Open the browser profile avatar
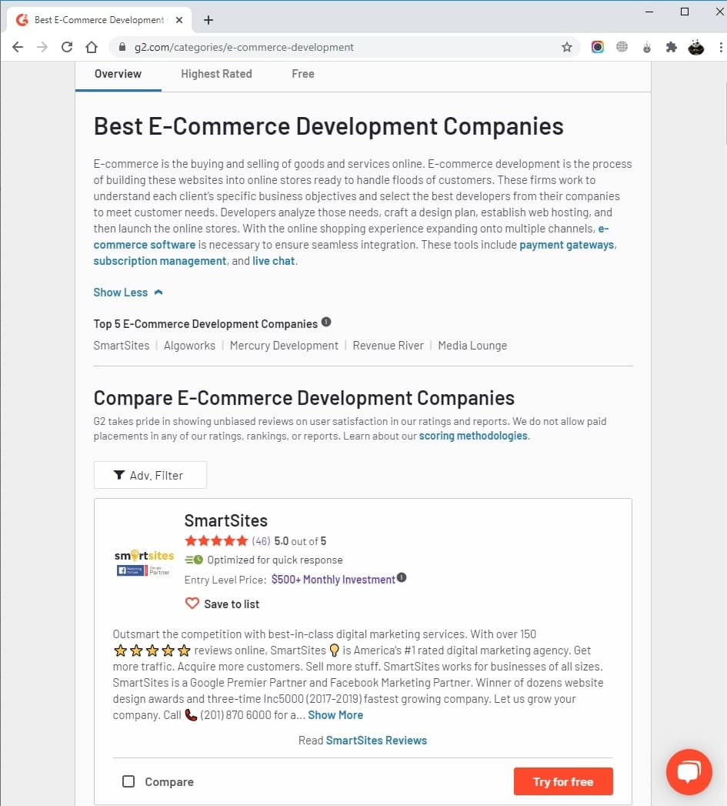Image resolution: width=727 pixels, height=806 pixels. point(695,47)
